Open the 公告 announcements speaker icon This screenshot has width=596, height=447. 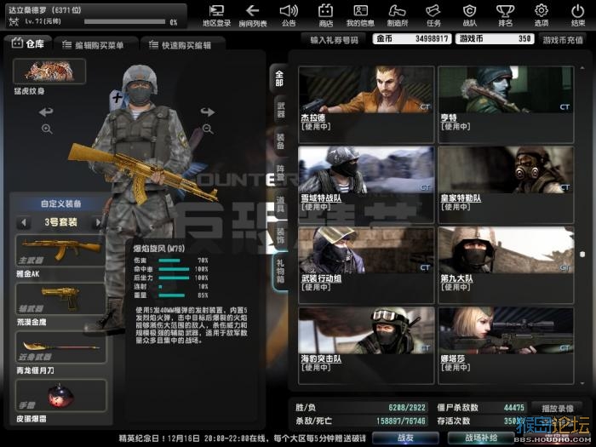coord(289,15)
